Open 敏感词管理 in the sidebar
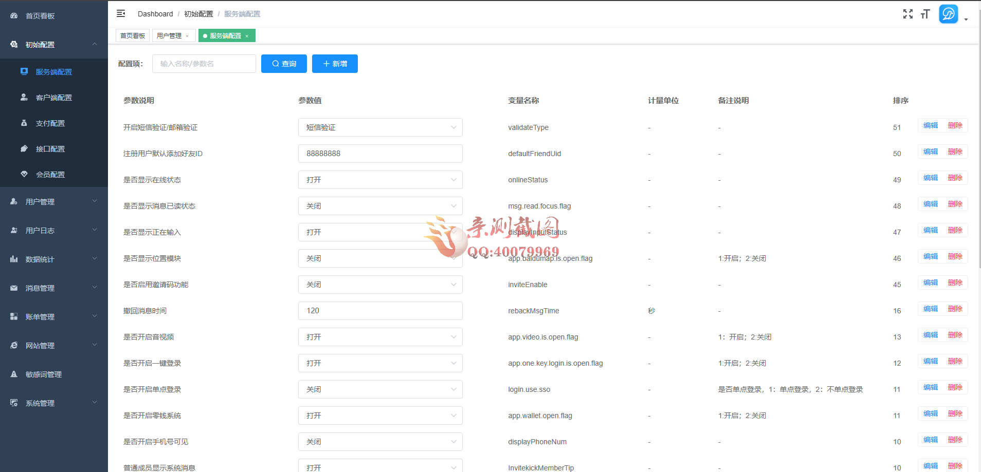This screenshot has height=472, width=981. coord(44,374)
